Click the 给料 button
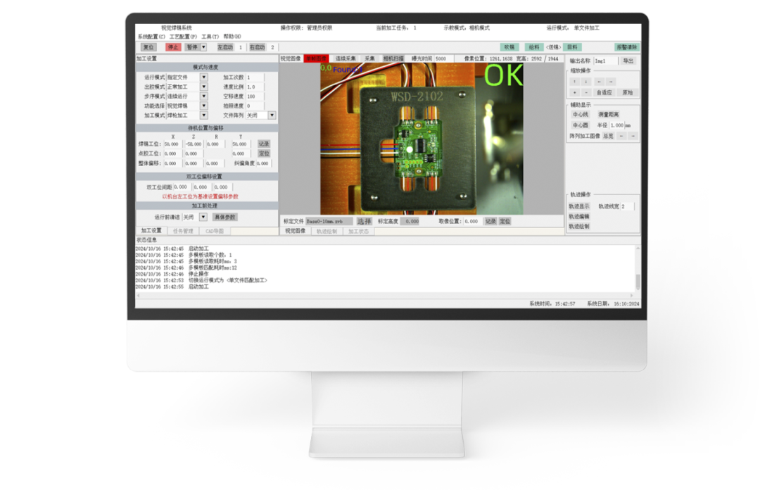The height and width of the screenshot is (490, 760). point(533,47)
